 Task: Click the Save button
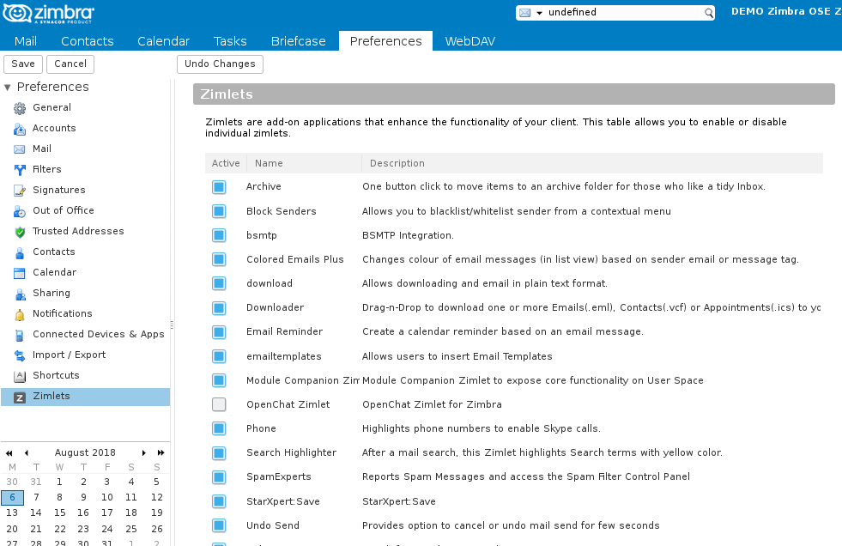(x=23, y=64)
